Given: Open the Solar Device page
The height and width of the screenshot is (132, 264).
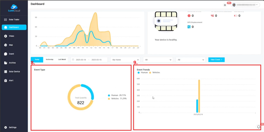Looking at the screenshot, I should (14, 72).
